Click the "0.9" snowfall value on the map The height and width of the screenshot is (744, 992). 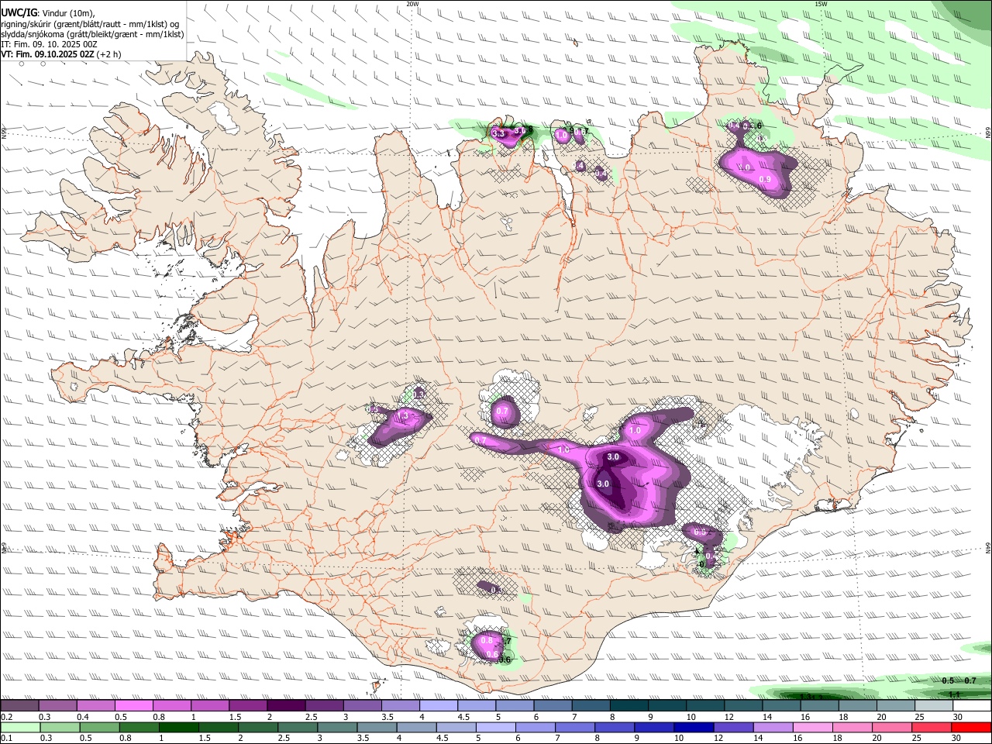click(x=765, y=179)
